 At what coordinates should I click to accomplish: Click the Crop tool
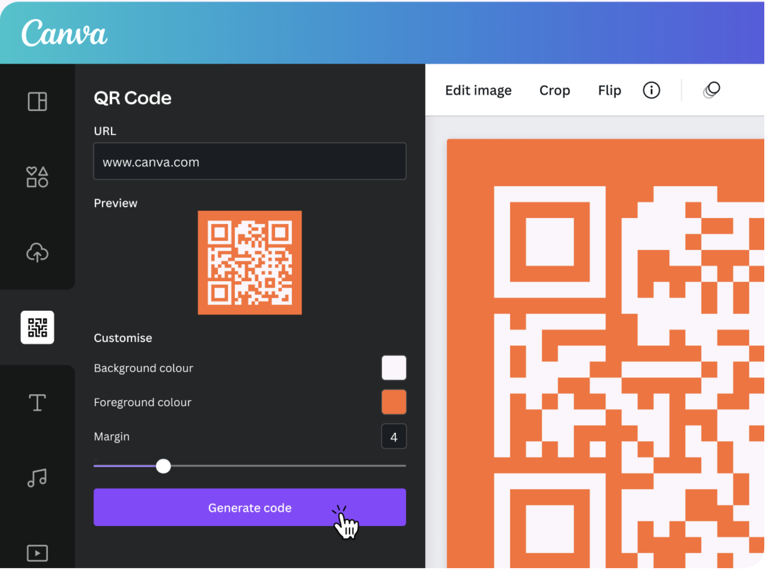[554, 90]
